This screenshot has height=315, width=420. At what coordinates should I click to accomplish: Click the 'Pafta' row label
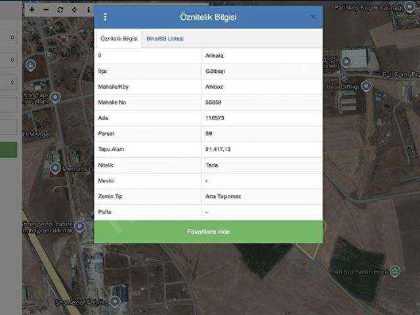click(104, 212)
